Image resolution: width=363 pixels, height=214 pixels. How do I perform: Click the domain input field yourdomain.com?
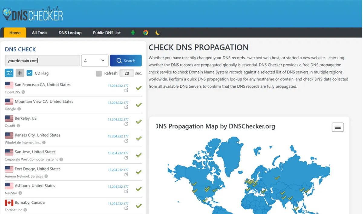tap(42, 60)
